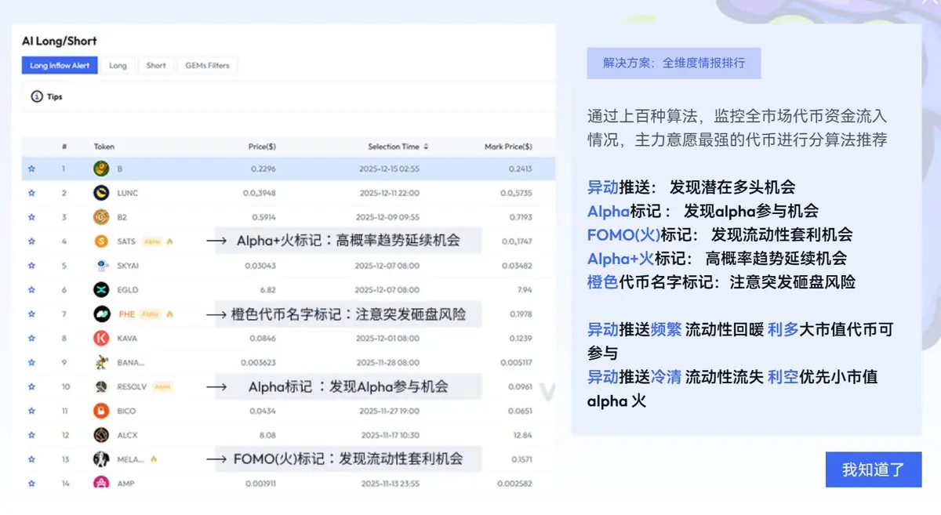
Task: Click the SKYAI token logo
Action: pos(100,266)
